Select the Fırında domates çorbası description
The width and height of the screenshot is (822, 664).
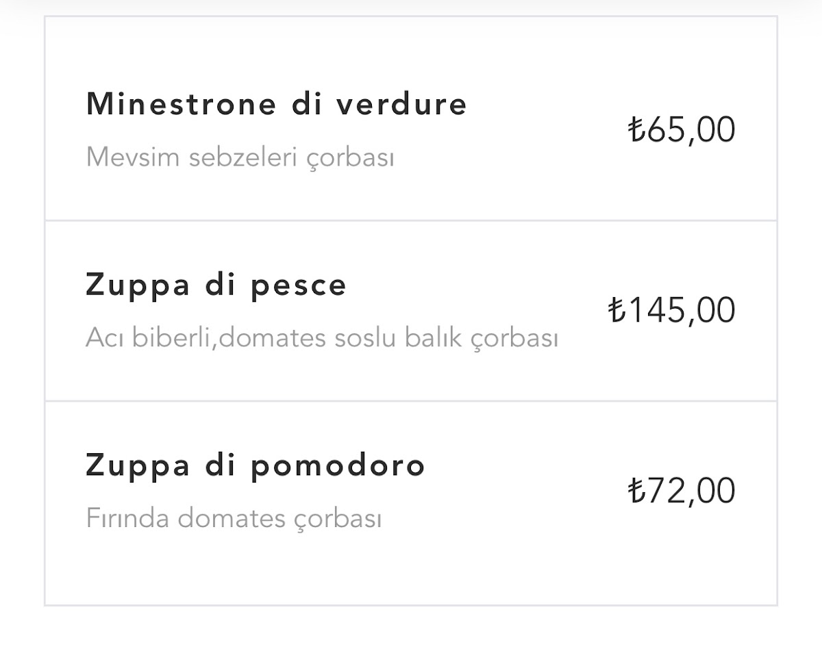coord(234,518)
